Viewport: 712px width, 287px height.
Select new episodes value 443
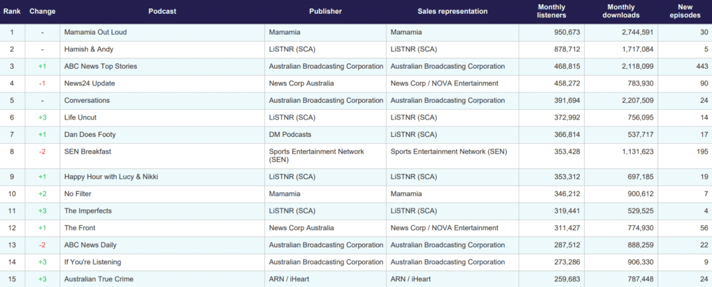[x=701, y=66]
